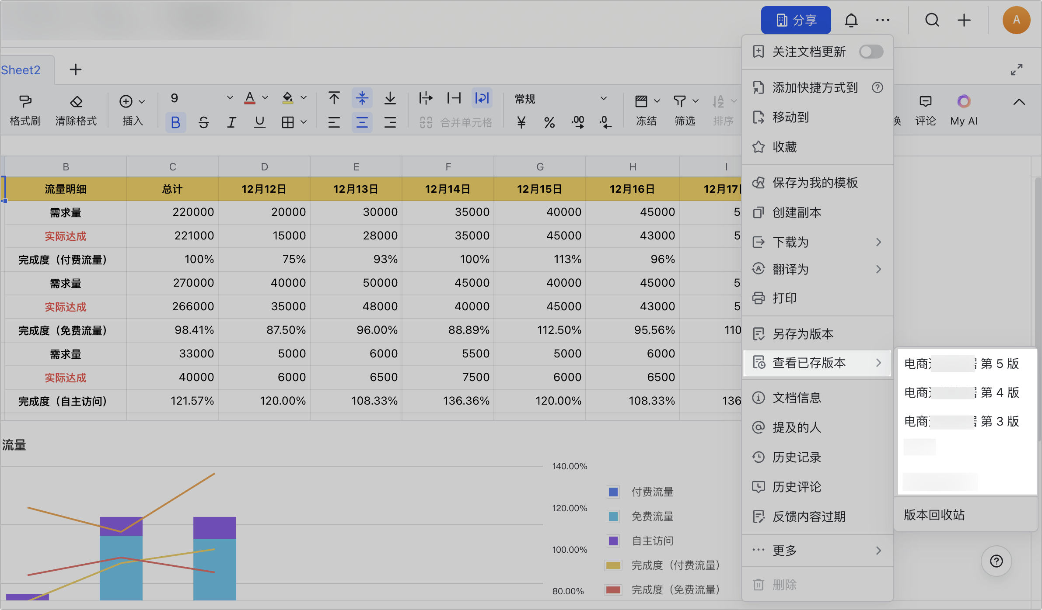Toggle the text wrap button
The width and height of the screenshot is (1042, 610).
pyautogui.click(x=482, y=98)
